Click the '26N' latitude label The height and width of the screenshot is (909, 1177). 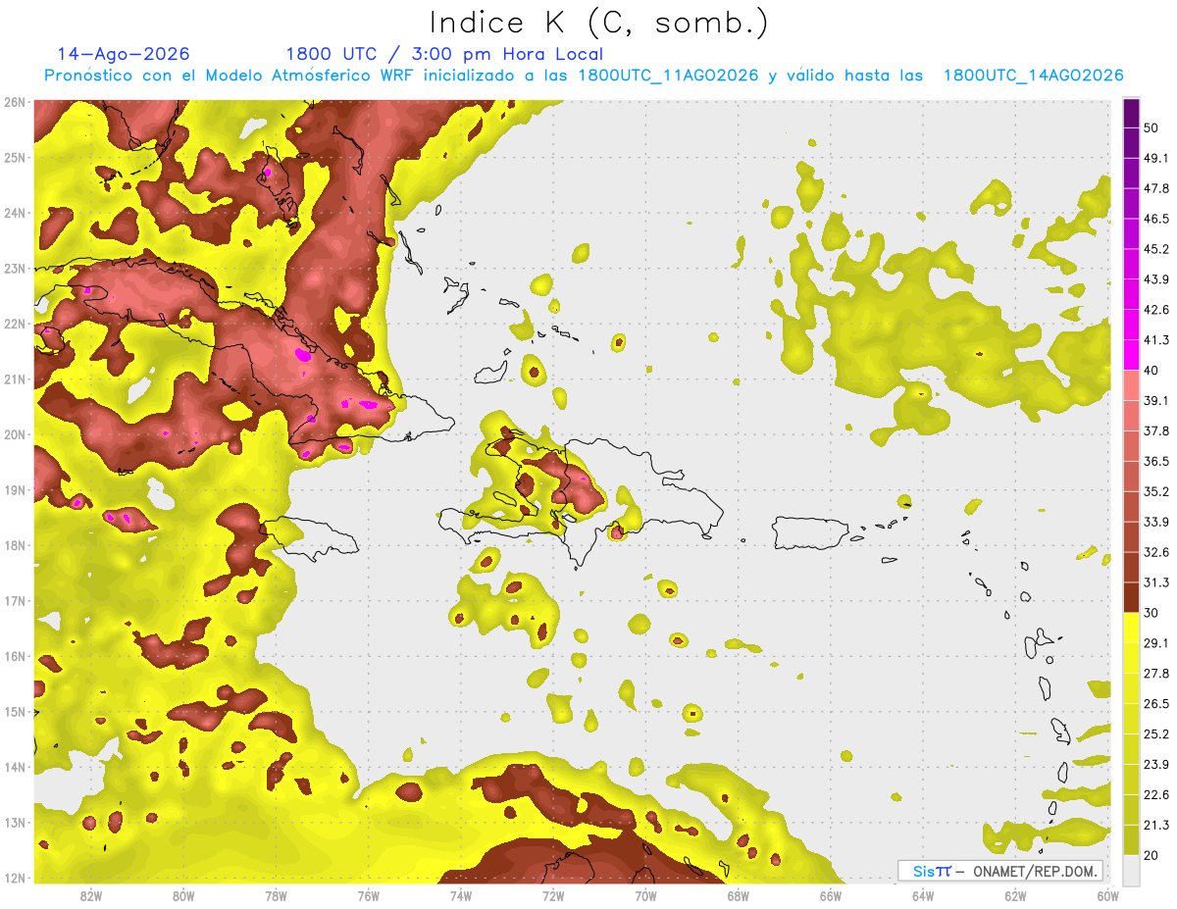(x=15, y=102)
